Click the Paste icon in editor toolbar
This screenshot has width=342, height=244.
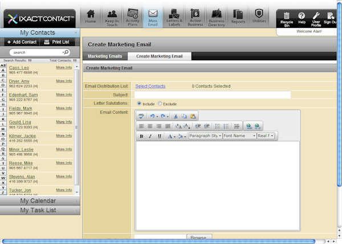(193, 116)
